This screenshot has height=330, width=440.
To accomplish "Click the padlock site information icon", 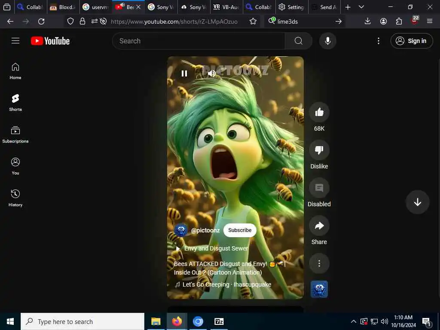I will [82, 21].
